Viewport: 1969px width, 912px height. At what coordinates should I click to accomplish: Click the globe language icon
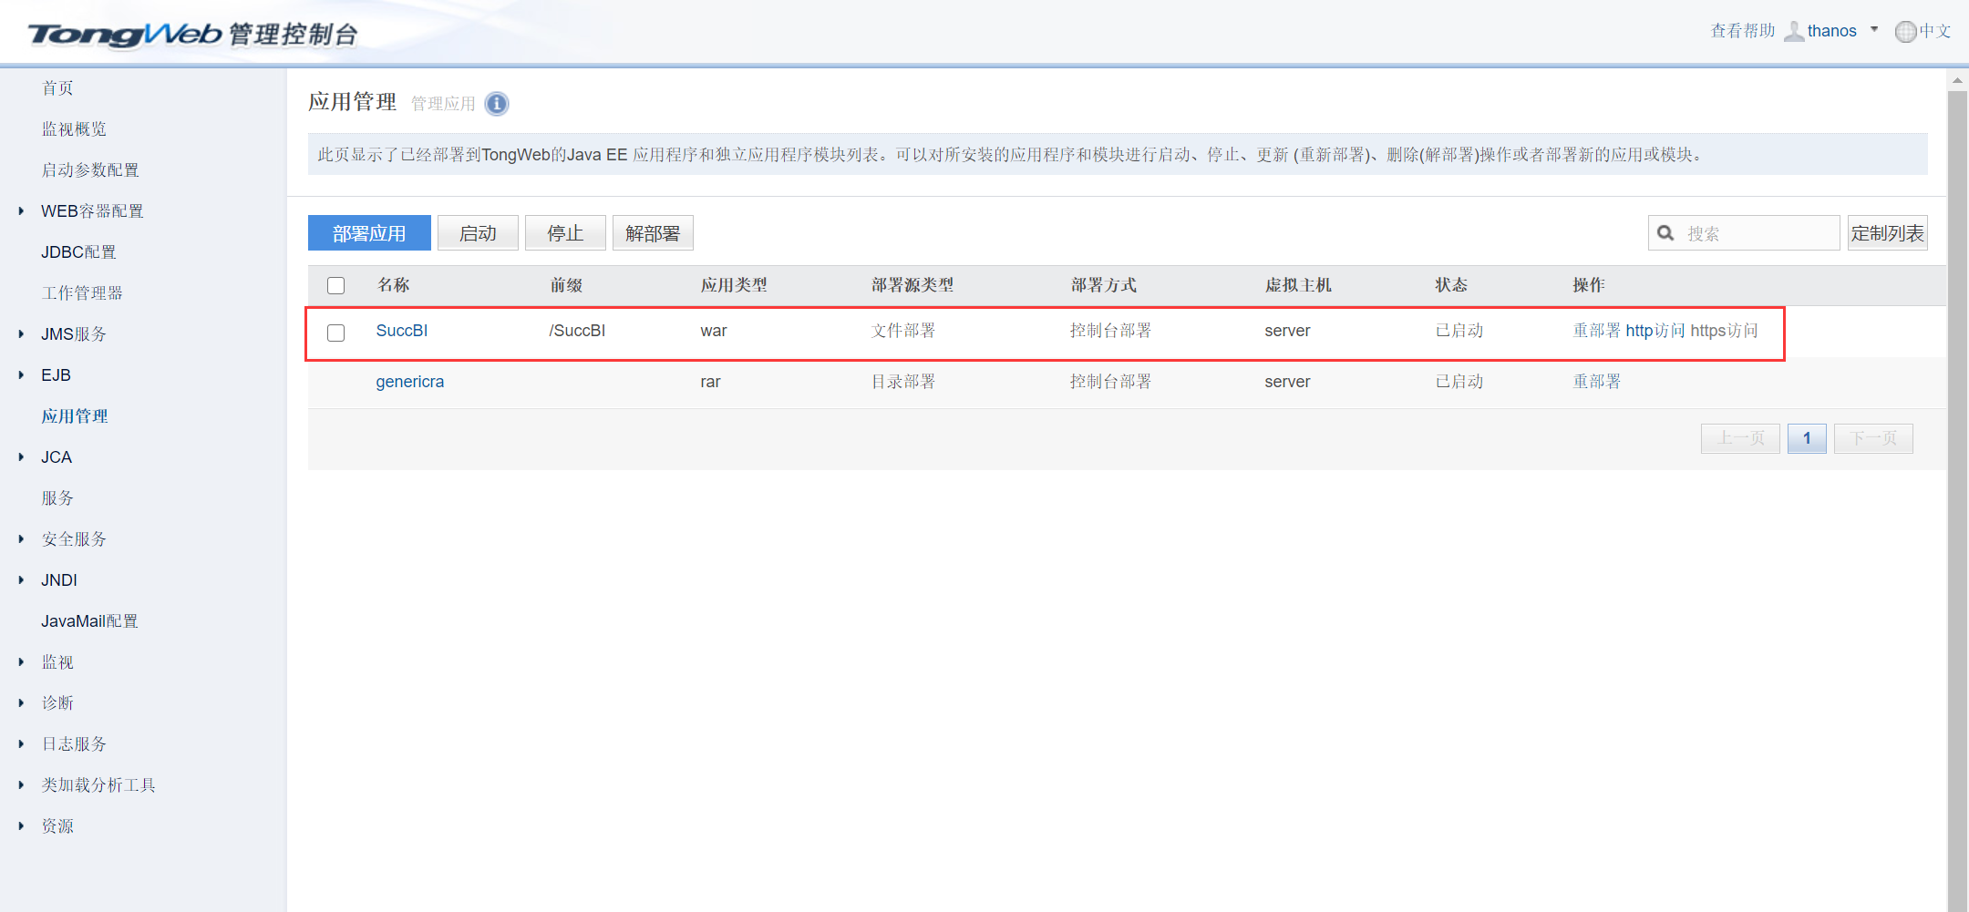1905,32
